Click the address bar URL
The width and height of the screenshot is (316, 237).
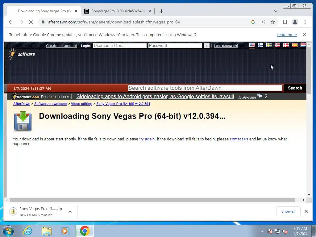click(114, 22)
